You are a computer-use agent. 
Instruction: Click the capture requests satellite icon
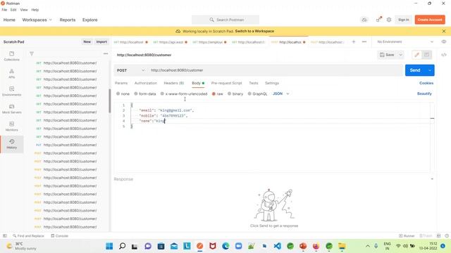click(379, 20)
